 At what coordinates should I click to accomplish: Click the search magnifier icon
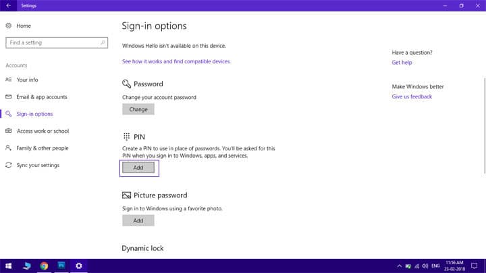click(103, 42)
